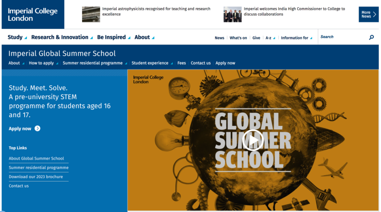This screenshot has height=212, width=381.
Task: Open the astrophysicists news thumbnail
Action: [x=91, y=14]
